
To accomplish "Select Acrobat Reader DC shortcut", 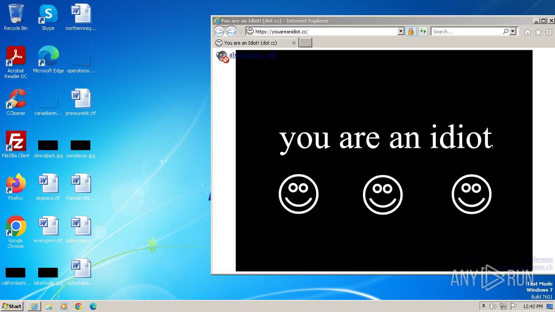I will point(16,62).
